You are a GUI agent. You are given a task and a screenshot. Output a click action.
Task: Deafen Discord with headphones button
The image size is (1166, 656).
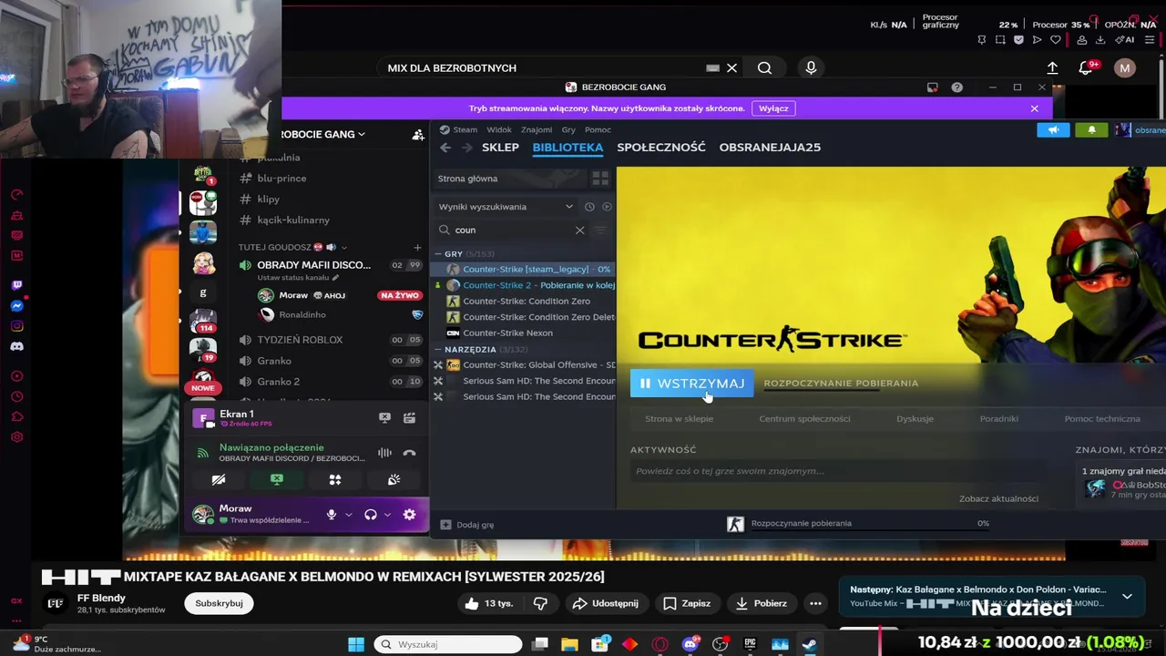[x=371, y=515]
